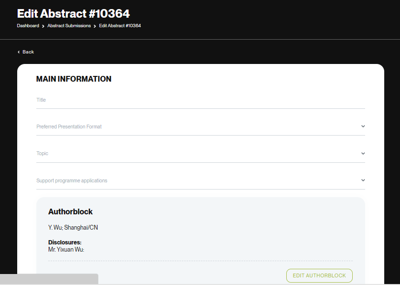This screenshot has height=285, width=400.
Task: Click the breadcrumb chevron after Dashboard
Action: 43,26
